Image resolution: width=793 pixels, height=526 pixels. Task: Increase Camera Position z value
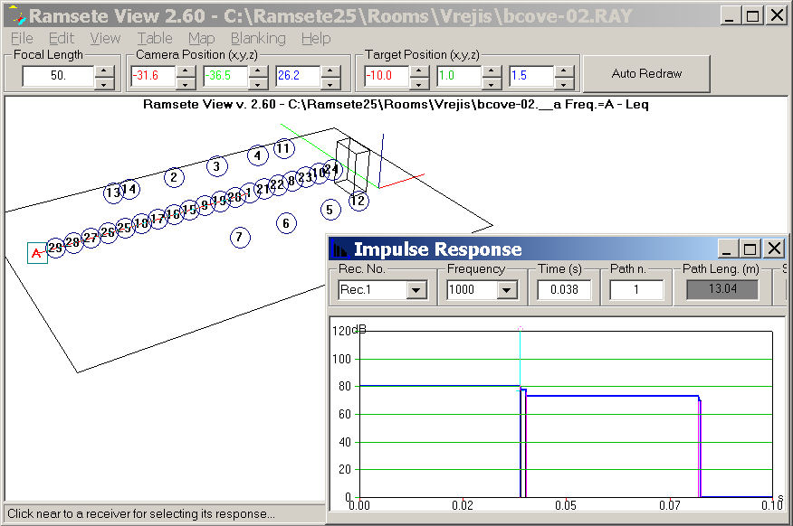pos(330,70)
